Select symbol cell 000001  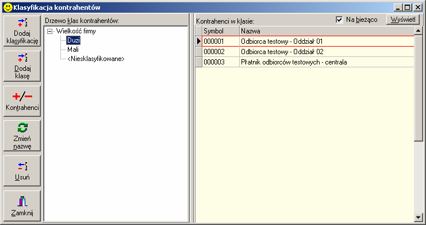coord(221,41)
